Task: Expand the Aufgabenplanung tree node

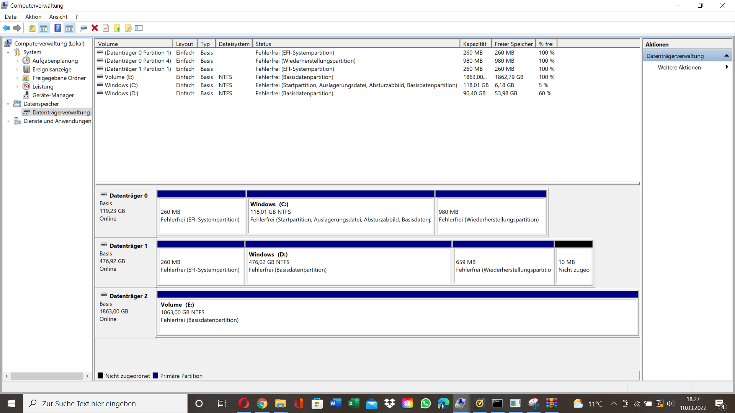Action: click(17, 61)
